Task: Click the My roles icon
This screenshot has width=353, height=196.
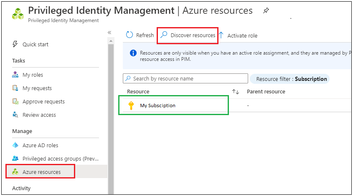Action: (x=15, y=75)
